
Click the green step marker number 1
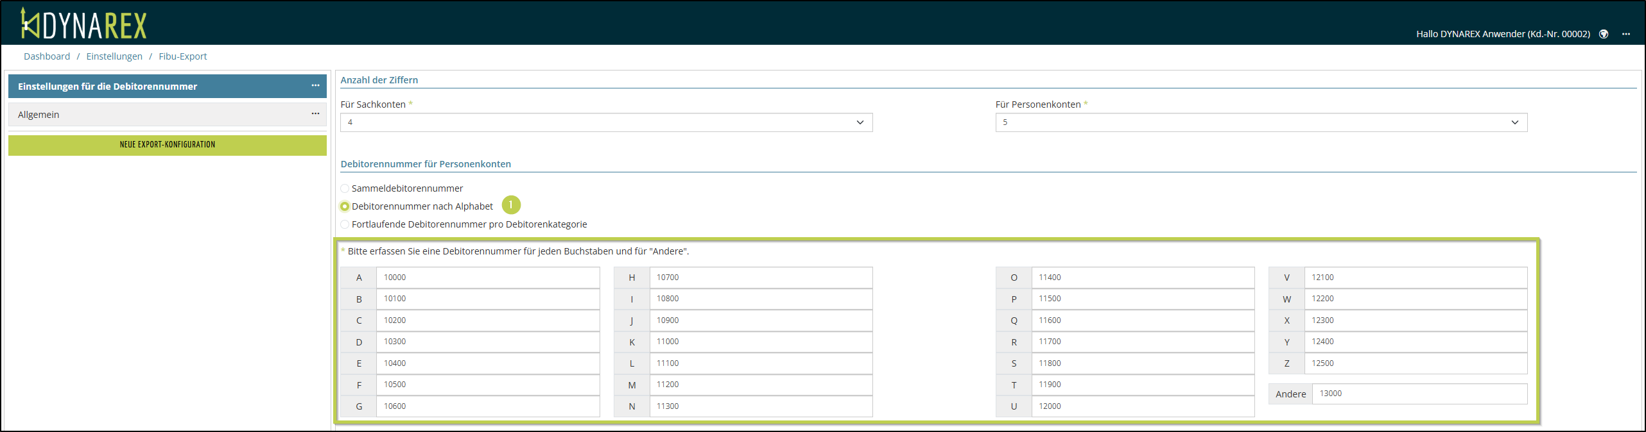click(x=511, y=205)
